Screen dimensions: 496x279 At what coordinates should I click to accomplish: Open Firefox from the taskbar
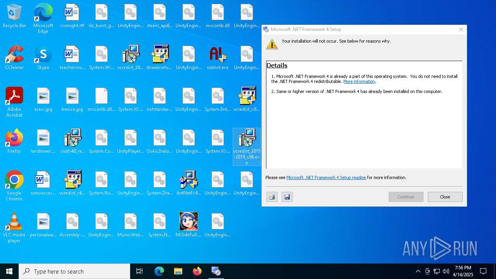point(197,271)
